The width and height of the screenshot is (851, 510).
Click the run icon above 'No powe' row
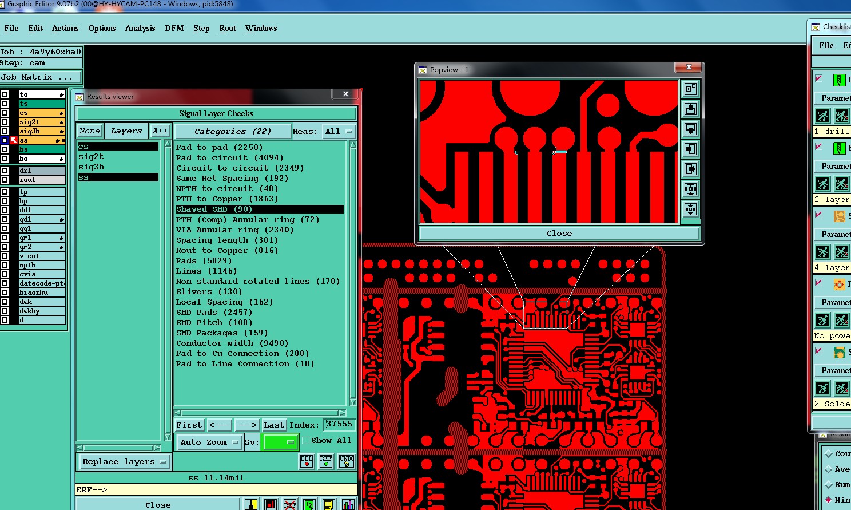[x=822, y=320]
